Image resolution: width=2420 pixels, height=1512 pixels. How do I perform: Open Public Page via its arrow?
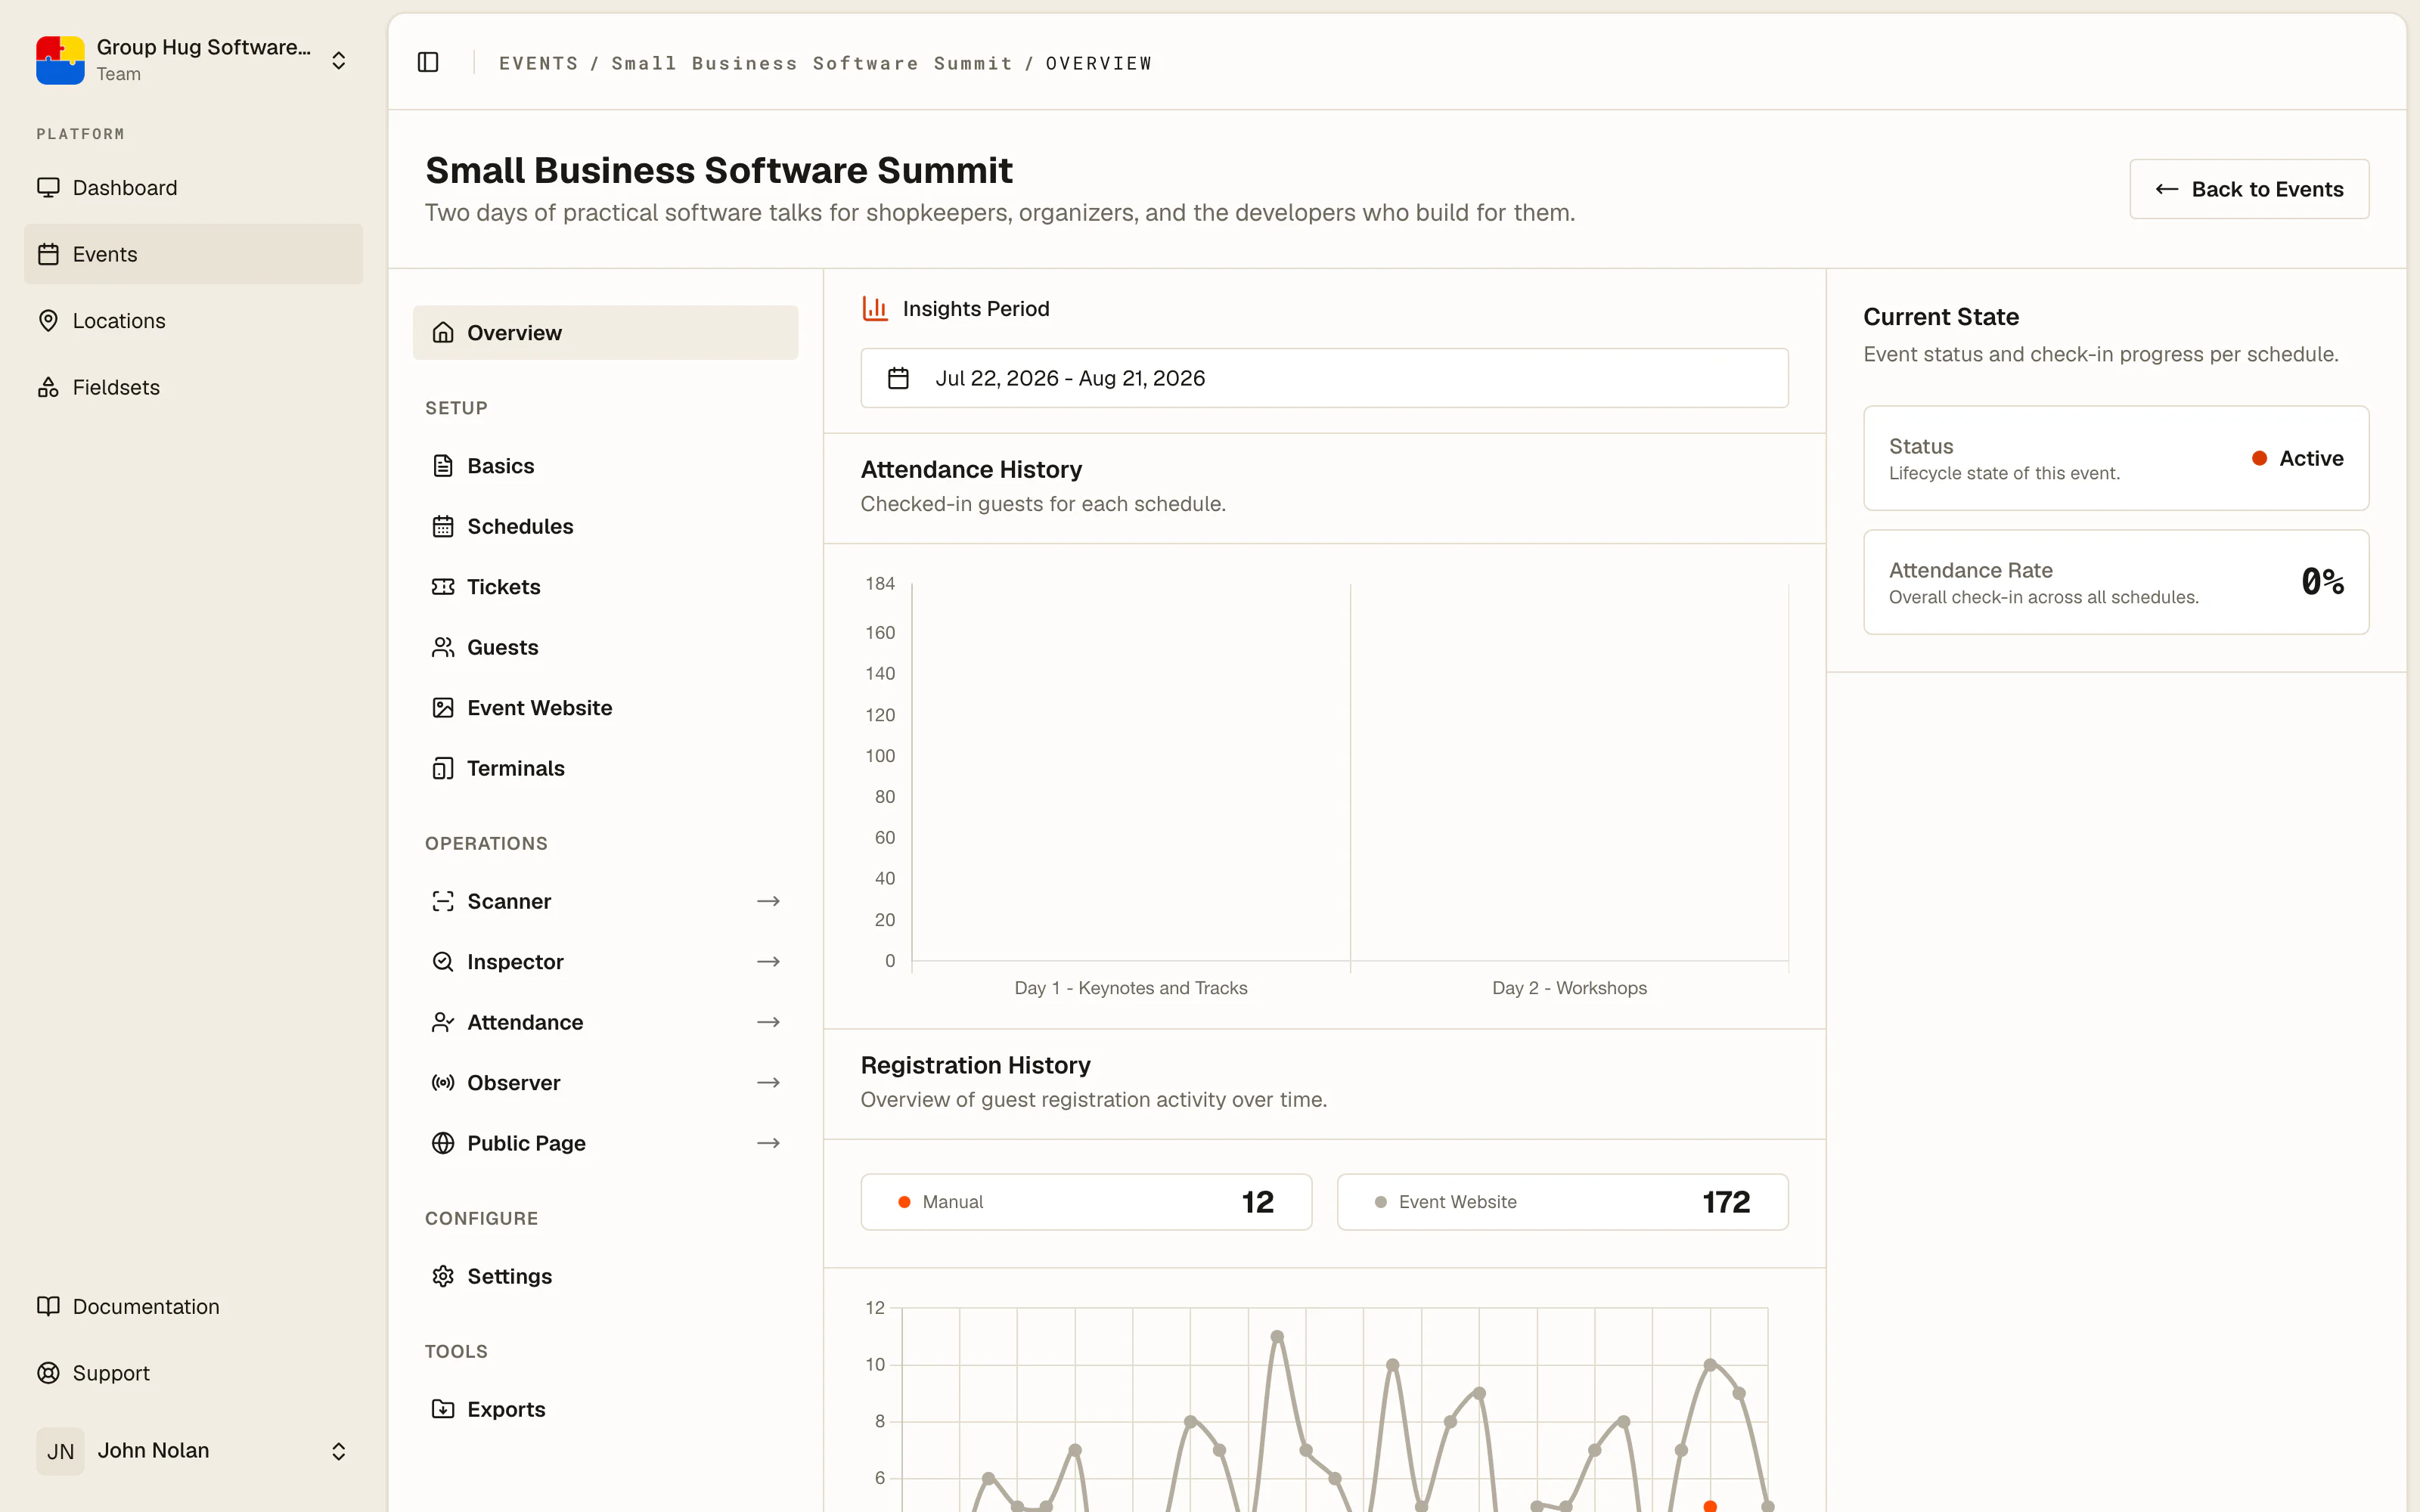click(x=768, y=1143)
